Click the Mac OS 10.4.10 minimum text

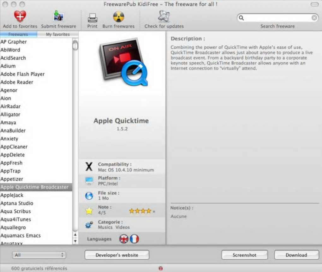click(x=126, y=170)
